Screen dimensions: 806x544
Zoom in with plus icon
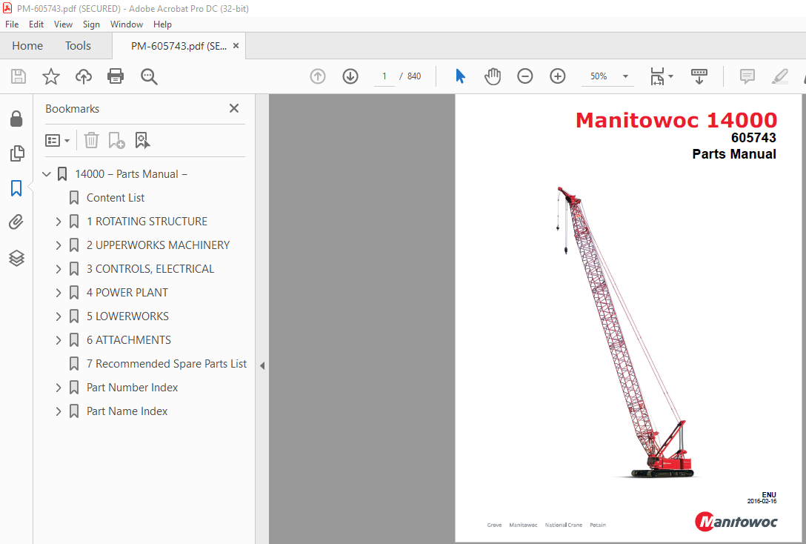558,76
